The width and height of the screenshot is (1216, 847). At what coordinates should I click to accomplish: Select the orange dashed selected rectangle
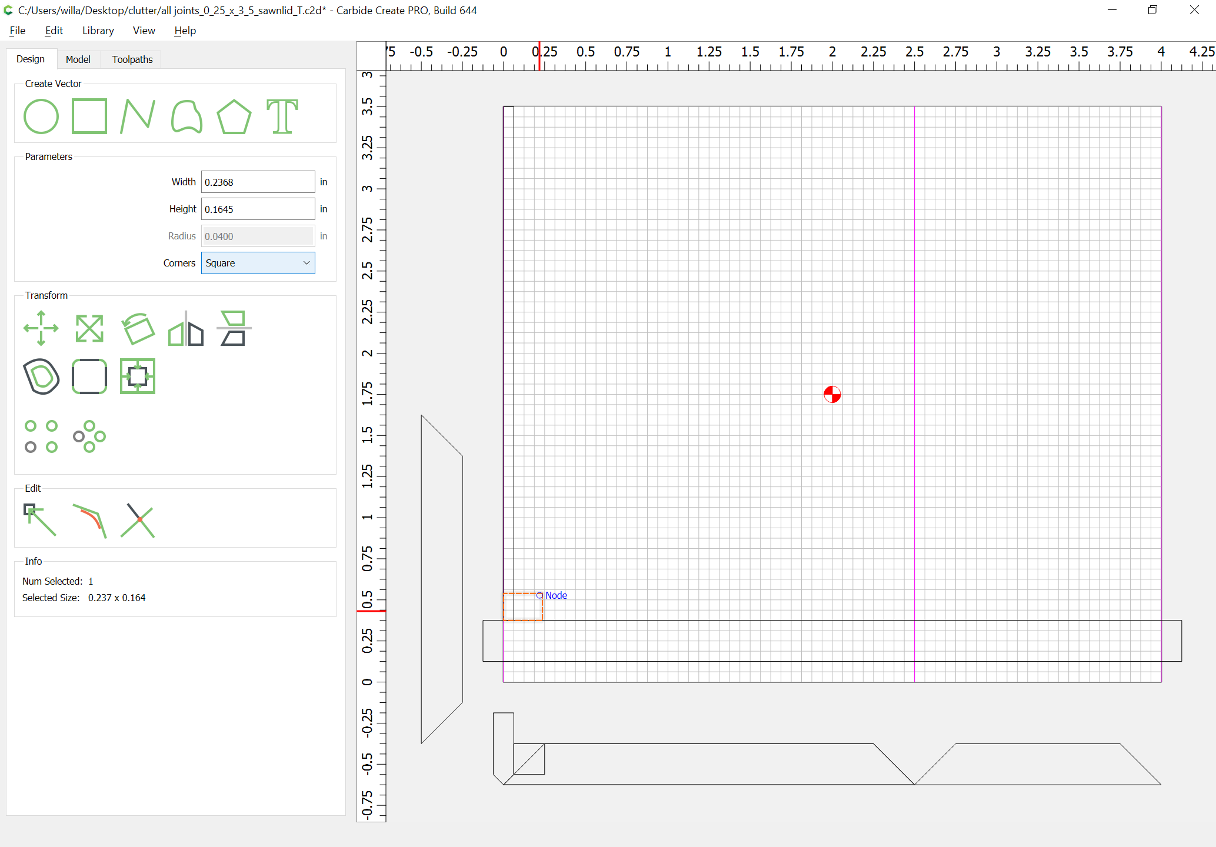click(x=522, y=606)
